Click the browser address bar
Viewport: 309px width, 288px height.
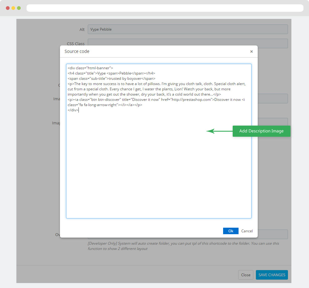165,8
